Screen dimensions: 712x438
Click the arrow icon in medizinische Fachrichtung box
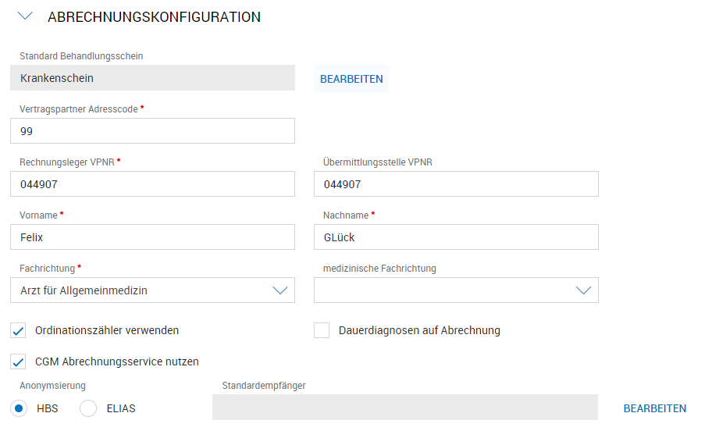pos(583,290)
